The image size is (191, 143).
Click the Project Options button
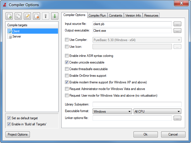pyautogui.click(x=17, y=134)
